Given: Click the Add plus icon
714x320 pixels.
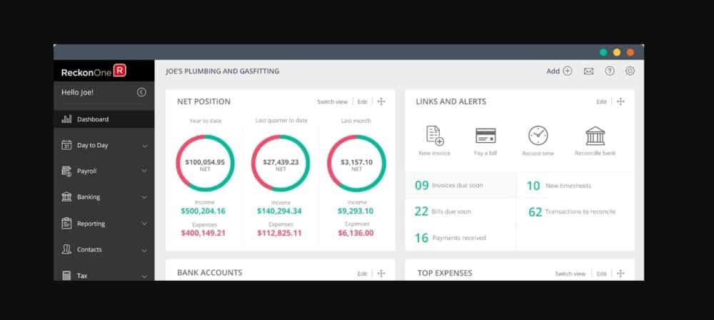Looking at the screenshot, I should coord(568,71).
